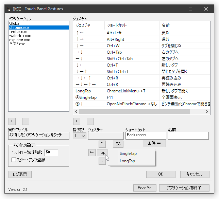Select the Shift+Ctrl+Tab row
This screenshot has height=199, width=219.
[x=141, y=58]
